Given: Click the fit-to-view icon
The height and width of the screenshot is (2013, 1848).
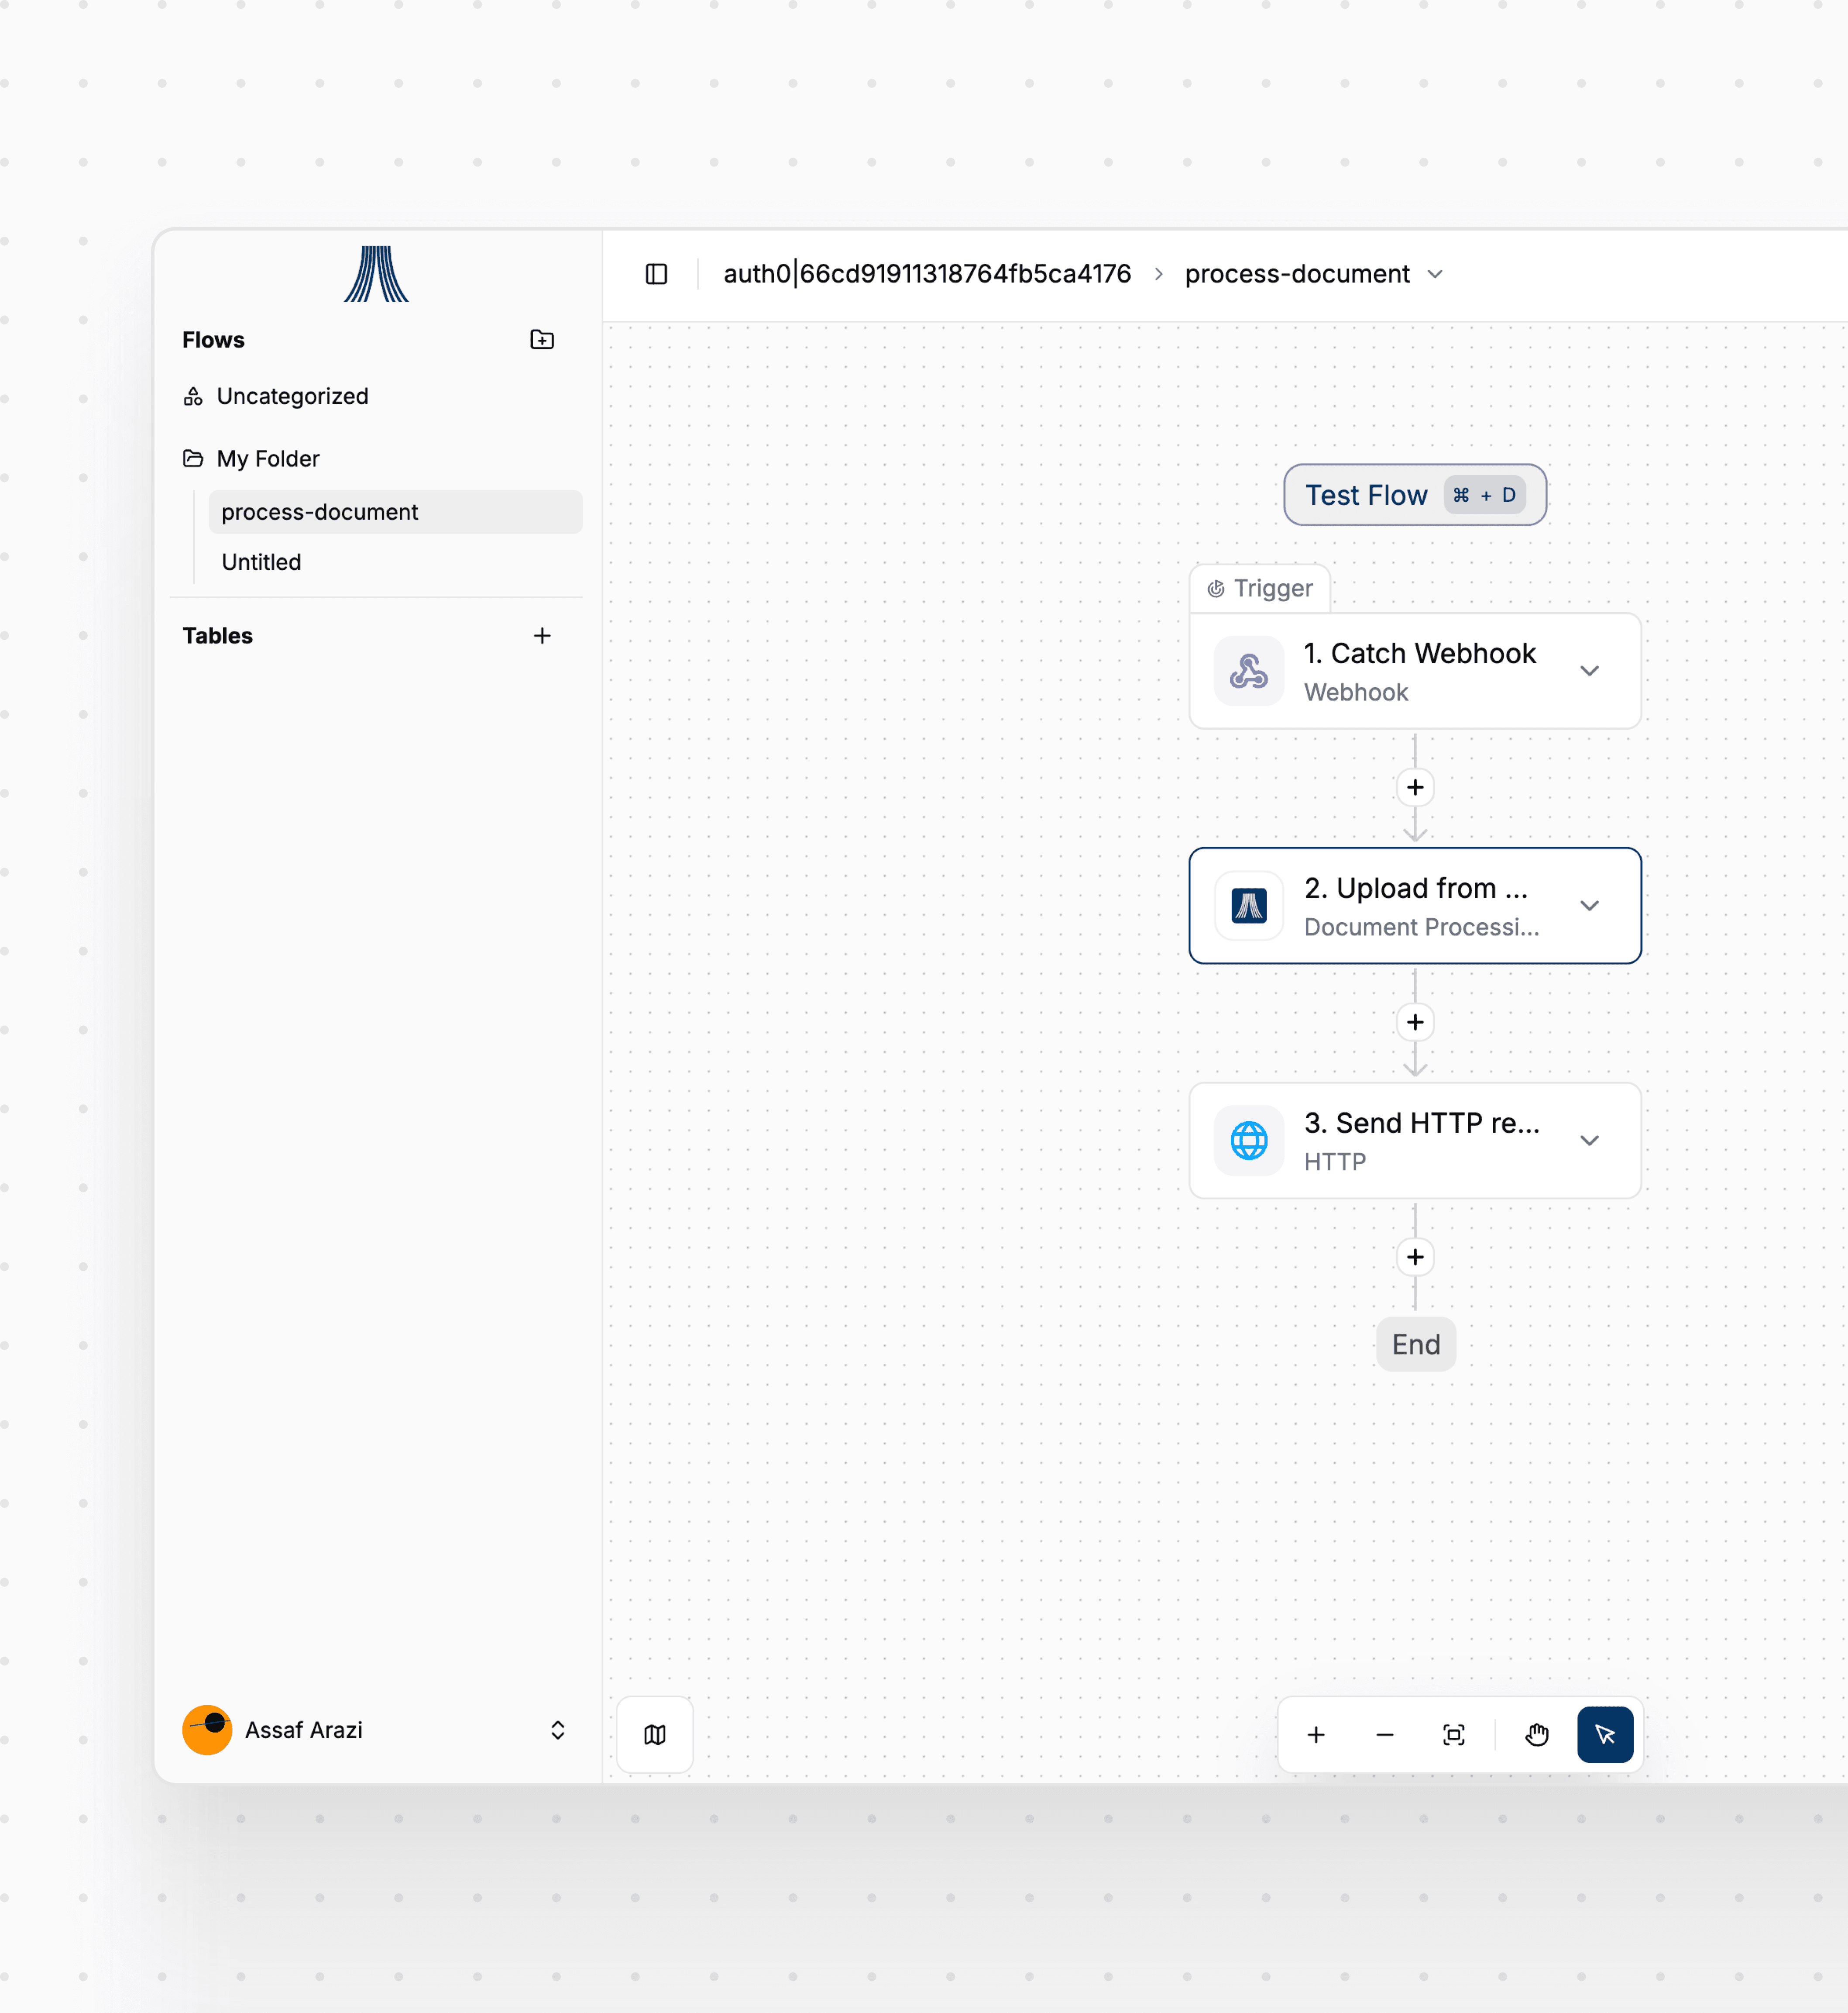Looking at the screenshot, I should tap(1454, 1735).
